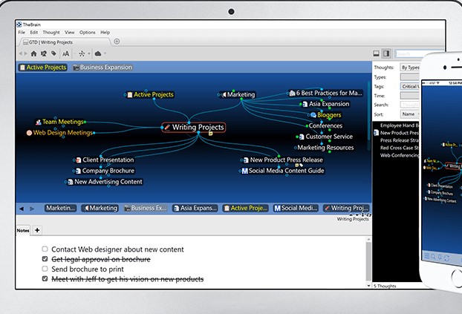Expand the cloud icon's dropdown arrow
The image size is (462, 314).
[105, 53]
